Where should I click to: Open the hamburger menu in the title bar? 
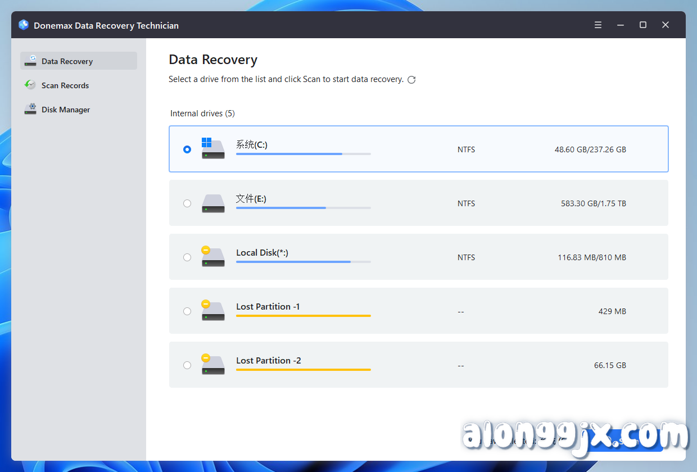pos(598,25)
